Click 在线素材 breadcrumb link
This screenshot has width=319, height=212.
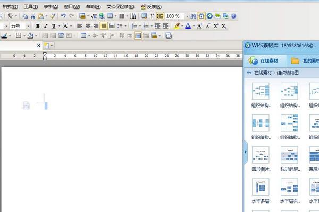point(263,73)
